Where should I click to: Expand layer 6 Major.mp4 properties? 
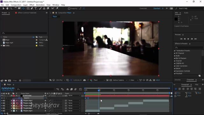[x=12, y=111]
